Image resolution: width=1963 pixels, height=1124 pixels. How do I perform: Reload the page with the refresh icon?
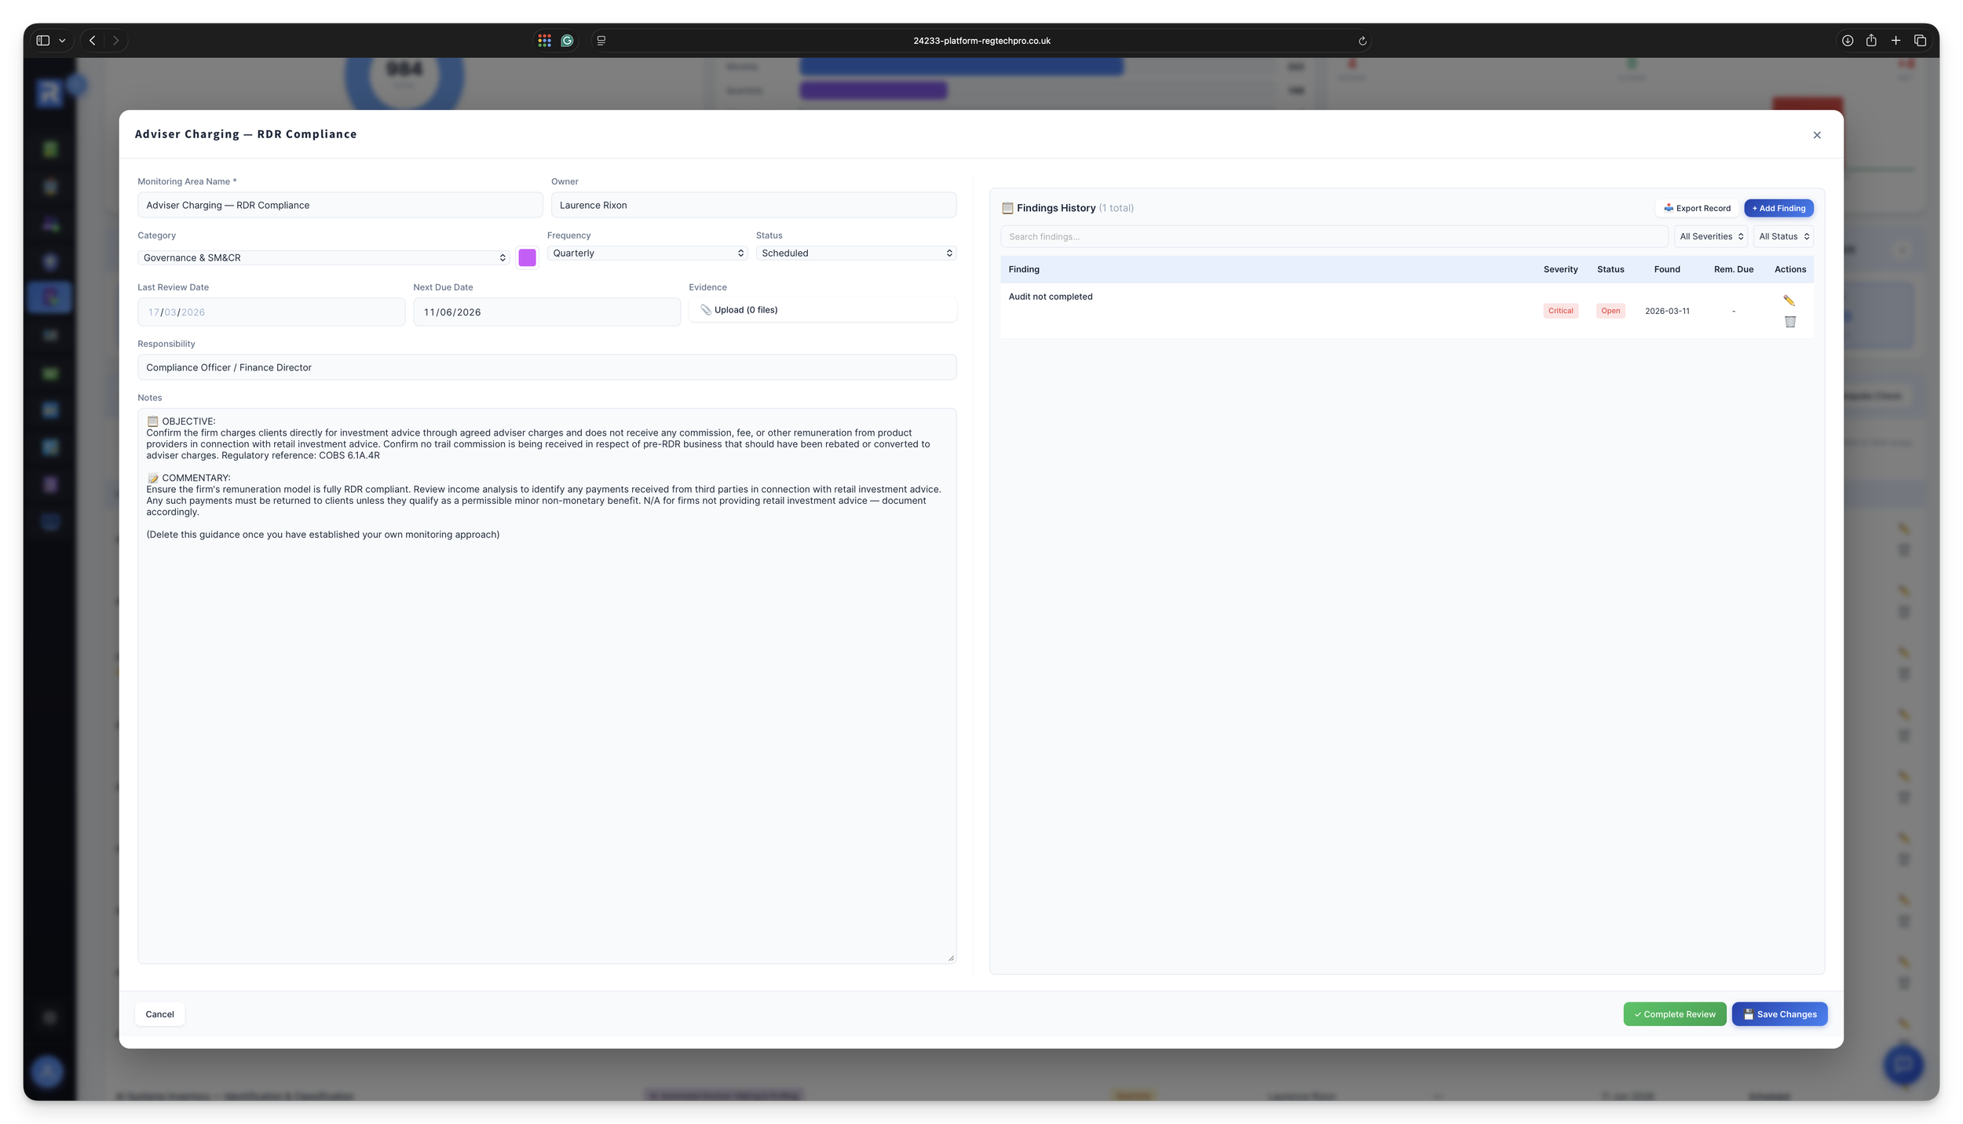(1362, 40)
